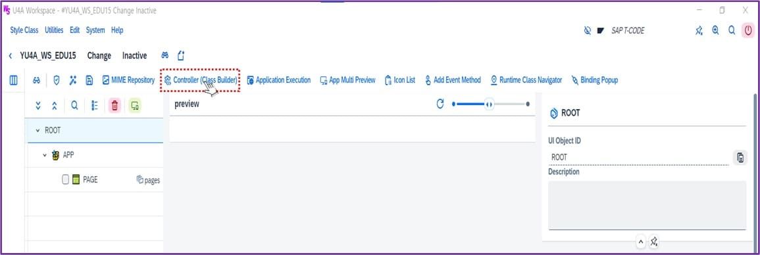Viewport: 760px width, 255px height.
Task: Open MIME Repository
Action: (x=128, y=80)
